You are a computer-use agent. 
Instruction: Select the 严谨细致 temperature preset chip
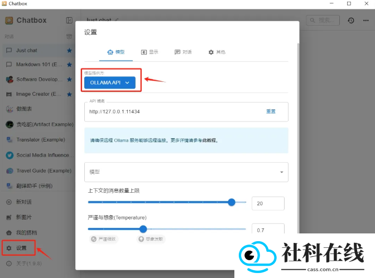pyautogui.click(x=104, y=239)
